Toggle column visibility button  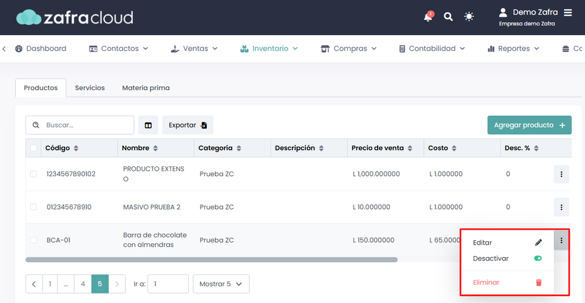pos(148,125)
